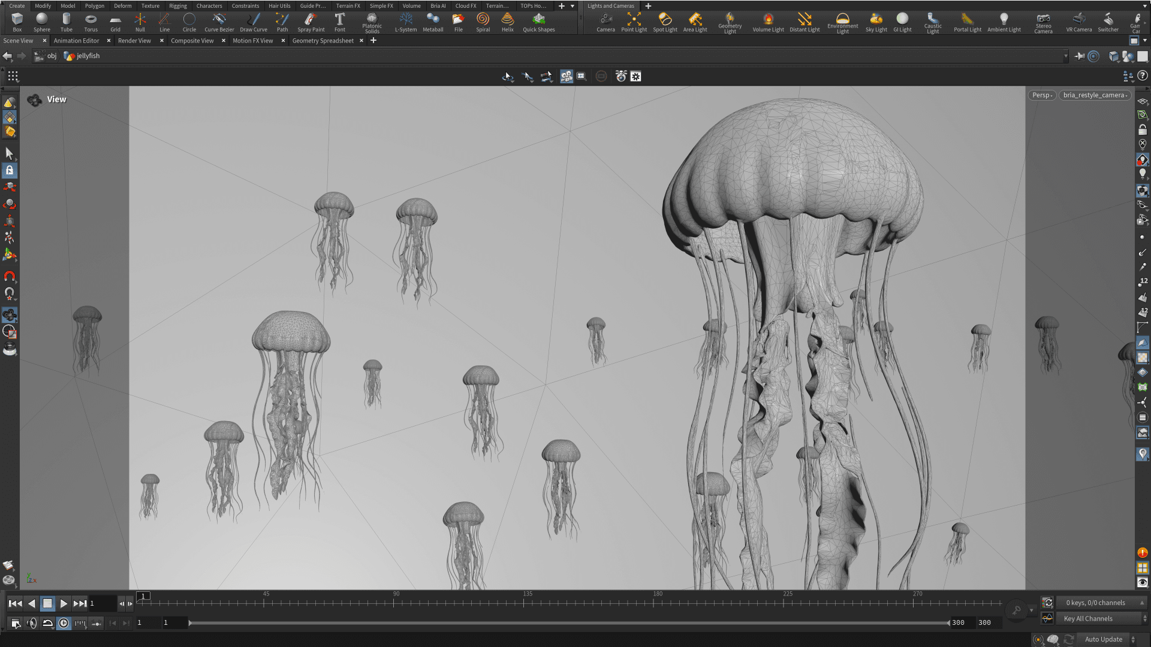Add a Torus primitive
This screenshot has height=647, width=1151.
click(91, 22)
